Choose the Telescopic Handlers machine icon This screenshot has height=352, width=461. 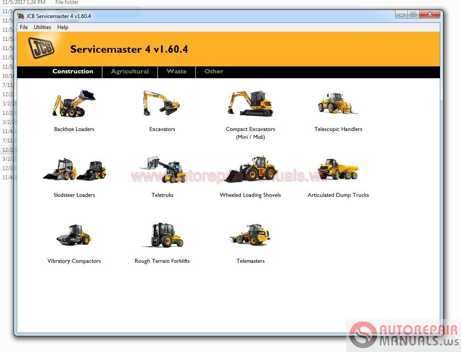(x=338, y=103)
